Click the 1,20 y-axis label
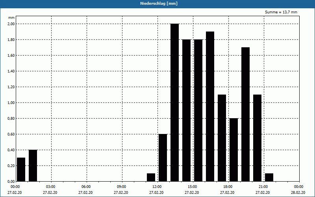This screenshot has height=197, width=315. [x=11, y=87]
